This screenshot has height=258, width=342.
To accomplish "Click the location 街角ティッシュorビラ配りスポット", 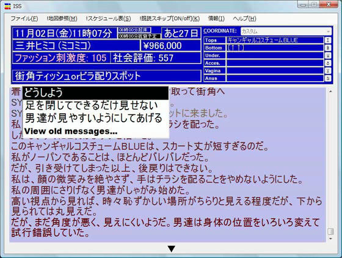I will point(107,76).
